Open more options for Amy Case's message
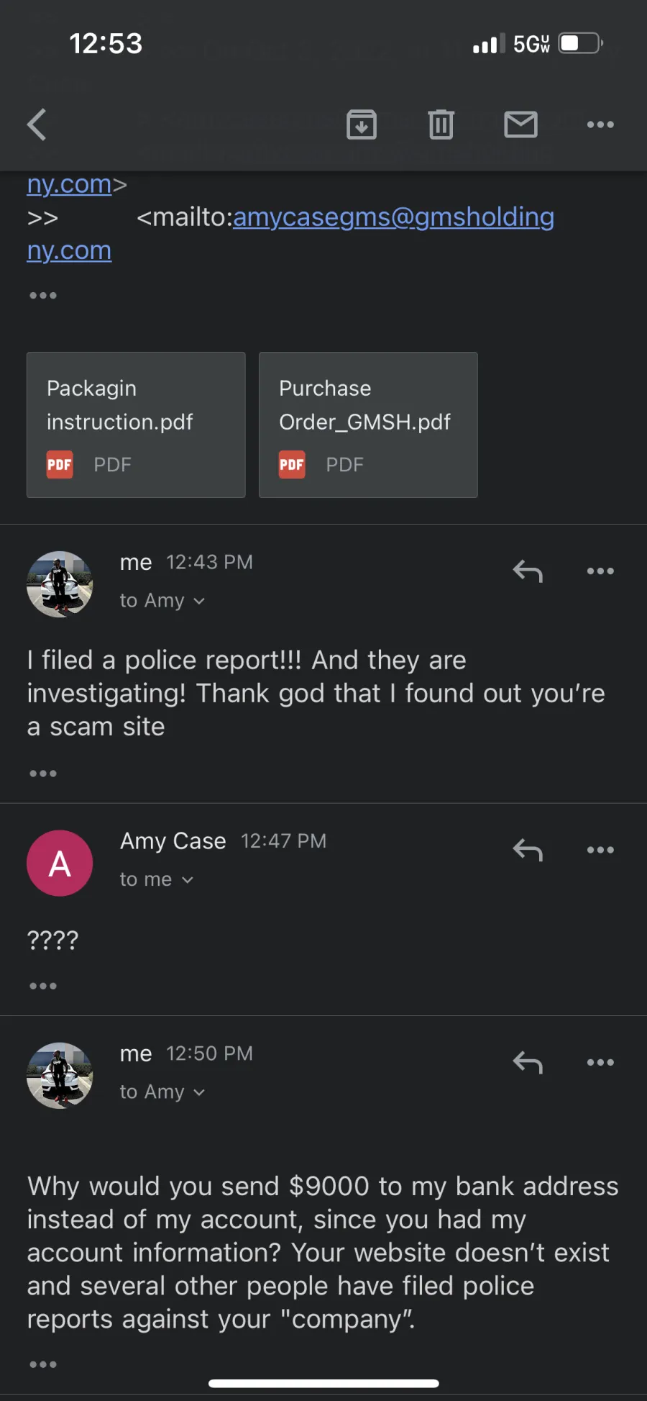The height and width of the screenshot is (1401, 647). pos(600,850)
